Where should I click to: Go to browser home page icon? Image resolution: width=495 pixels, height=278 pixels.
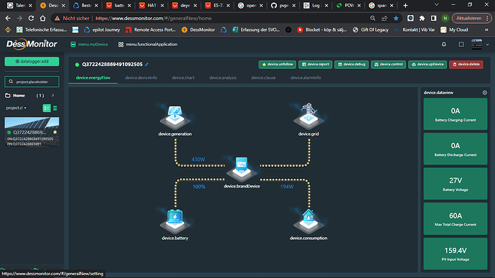pyautogui.click(x=42, y=19)
